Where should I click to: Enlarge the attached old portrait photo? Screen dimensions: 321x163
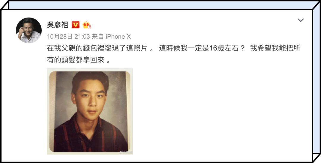point(90,112)
